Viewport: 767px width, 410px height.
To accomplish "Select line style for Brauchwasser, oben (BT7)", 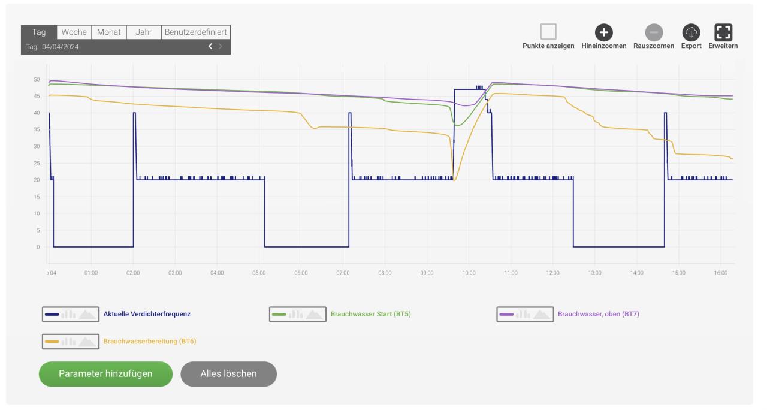I will [506, 314].
